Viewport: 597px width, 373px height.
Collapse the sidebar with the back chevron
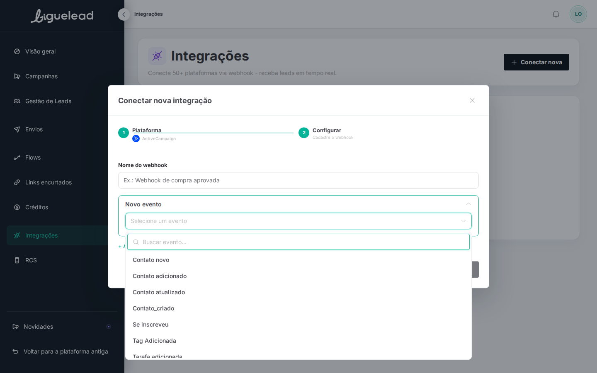point(124,15)
